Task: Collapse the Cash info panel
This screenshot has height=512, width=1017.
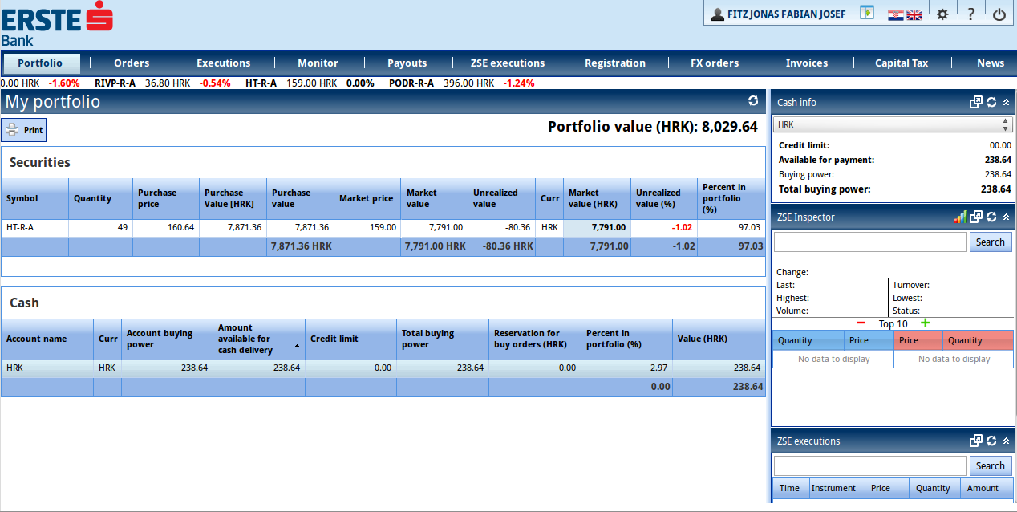Action: point(1006,102)
